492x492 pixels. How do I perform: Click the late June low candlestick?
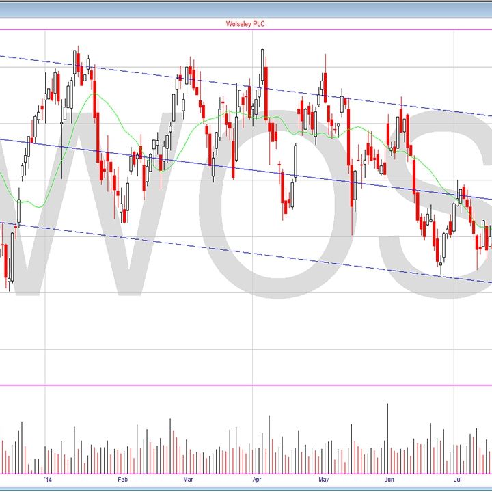(x=441, y=263)
